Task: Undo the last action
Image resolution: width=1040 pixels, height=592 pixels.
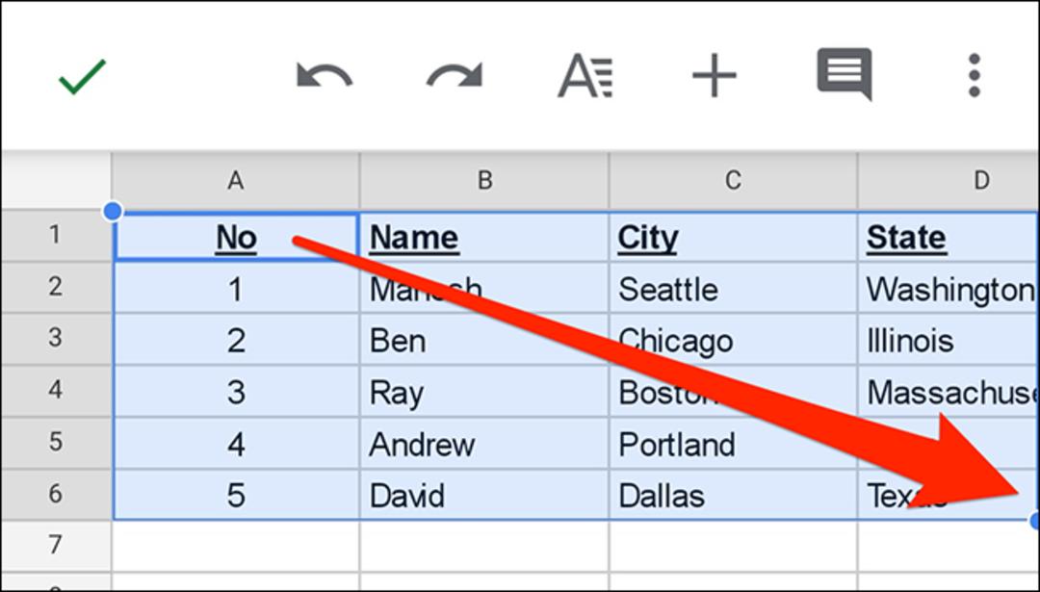Action: tap(324, 75)
